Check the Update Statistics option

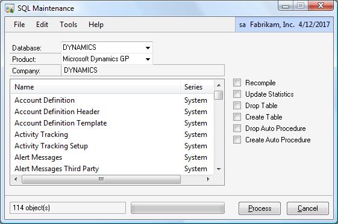pos(237,94)
